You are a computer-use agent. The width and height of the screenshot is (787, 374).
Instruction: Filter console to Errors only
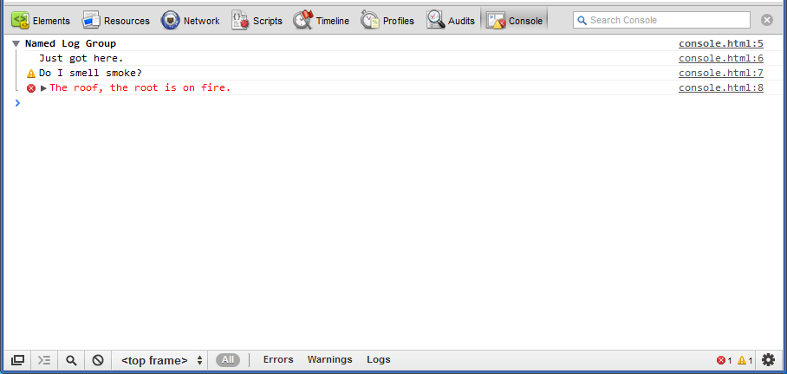(x=278, y=359)
